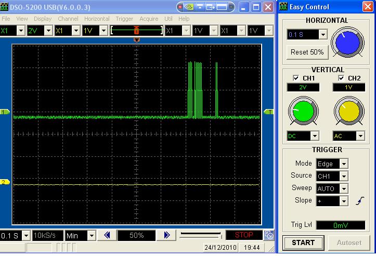Open the Trigger menu

click(124, 19)
